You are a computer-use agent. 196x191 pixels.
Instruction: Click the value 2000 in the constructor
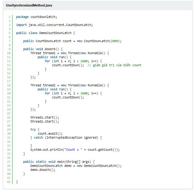115,41
